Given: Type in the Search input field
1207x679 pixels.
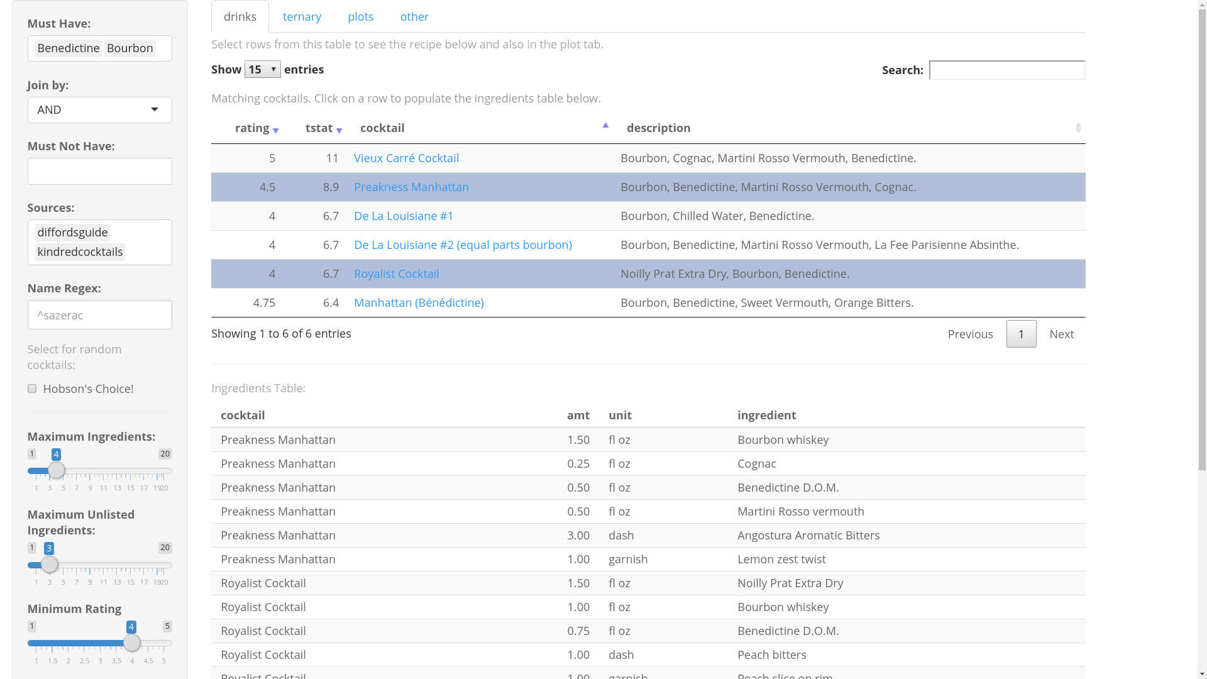Looking at the screenshot, I should click(1007, 70).
